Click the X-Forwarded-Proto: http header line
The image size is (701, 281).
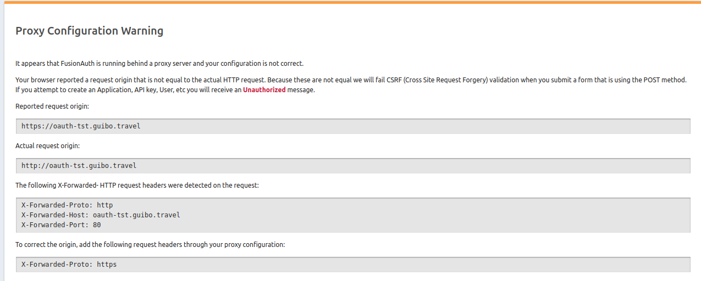67,205
